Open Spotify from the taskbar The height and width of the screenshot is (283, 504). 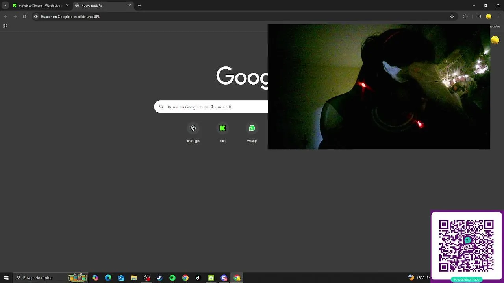[x=172, y=278]
